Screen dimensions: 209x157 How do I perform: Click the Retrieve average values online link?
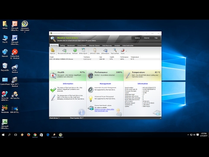point(104,109)
